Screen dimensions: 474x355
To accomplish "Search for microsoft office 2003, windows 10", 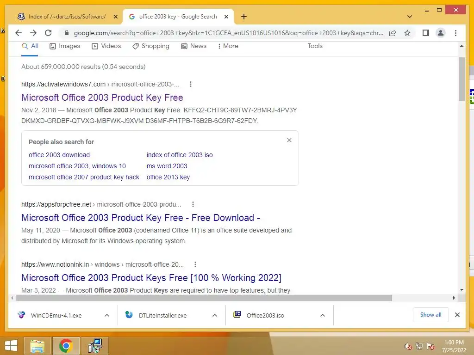I will coord(77,166).
